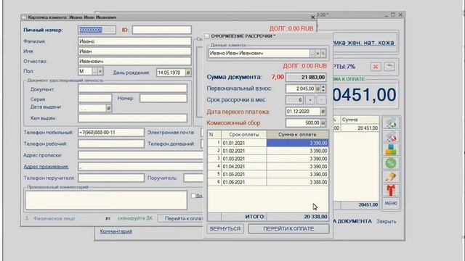Click the green percent discount icon

(x=391, y=163)
